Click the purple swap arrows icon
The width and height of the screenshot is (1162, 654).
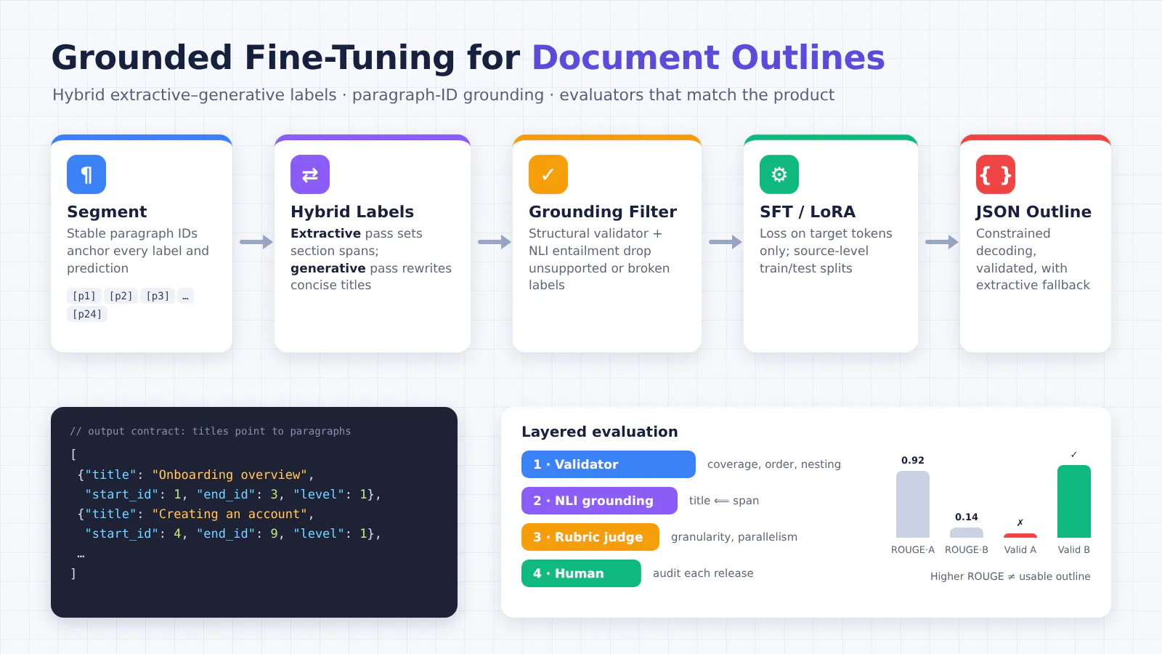coord(310,174)
